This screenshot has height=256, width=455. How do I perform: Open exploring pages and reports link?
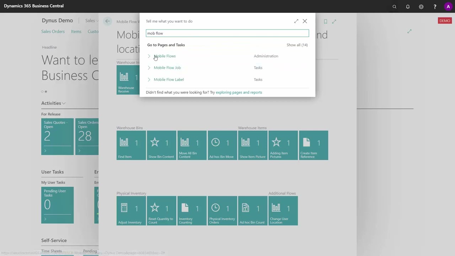pos(239,92)
